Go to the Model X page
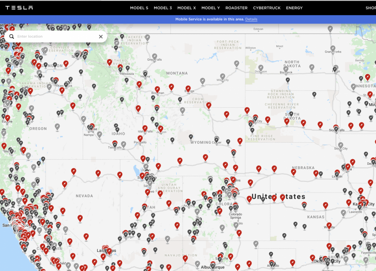Viewport: 376px width, 271px height. click(187, 8)
